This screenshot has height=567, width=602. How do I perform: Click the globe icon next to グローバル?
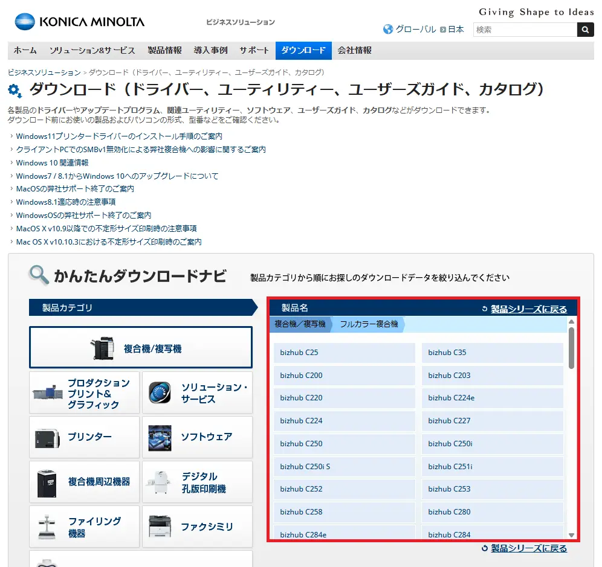coord(388,29)
